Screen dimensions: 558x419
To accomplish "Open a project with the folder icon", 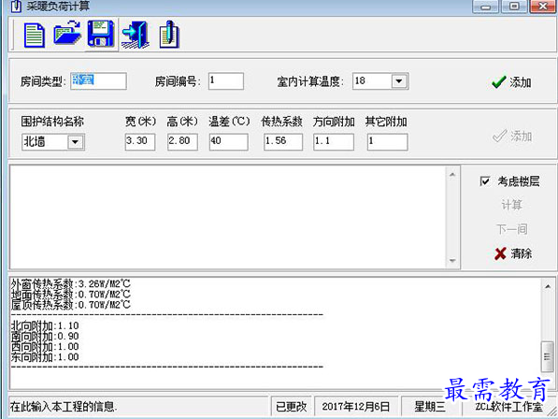I will coord(67,33).
